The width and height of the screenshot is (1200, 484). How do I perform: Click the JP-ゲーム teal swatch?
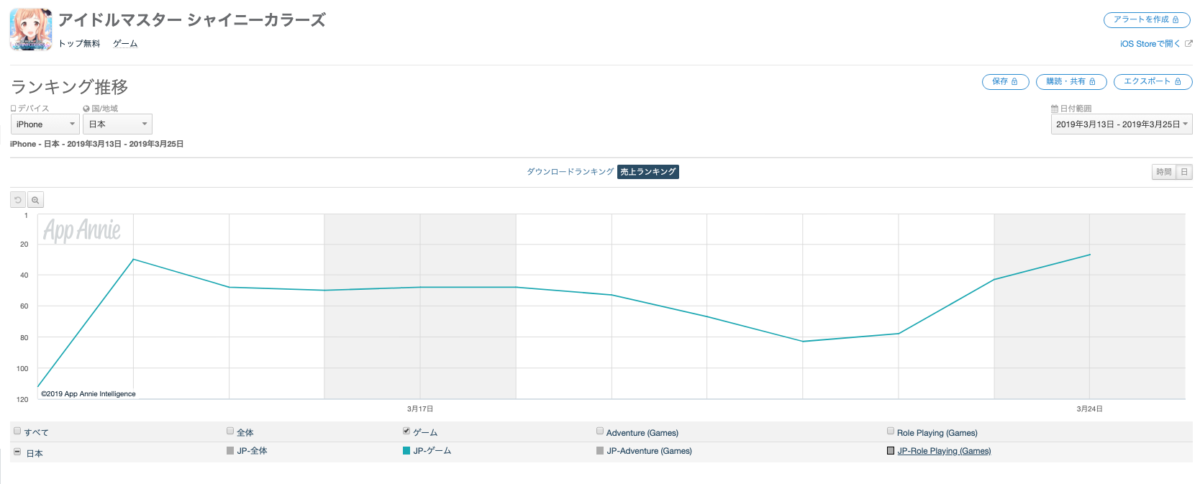coord(406,451)
